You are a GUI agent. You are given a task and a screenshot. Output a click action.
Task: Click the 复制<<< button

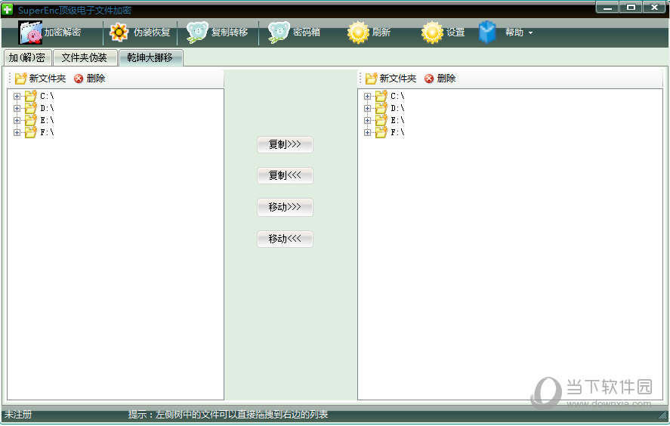[285, 176]
